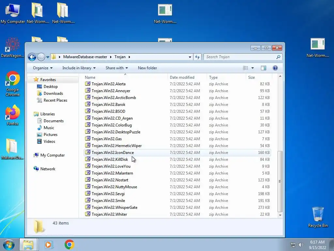This screenshot has width=334, height=251.
Task: Select Trojan.Win32.KillDisk file name
Action: [x=110, y=159]
